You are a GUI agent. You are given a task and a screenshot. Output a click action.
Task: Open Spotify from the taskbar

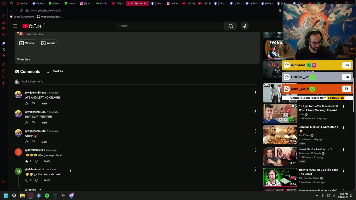[47, 196]
